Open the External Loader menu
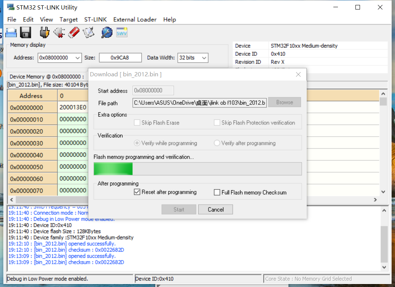Image resolution: width=395 pixels, height=287 pixels. click(135, 20)
